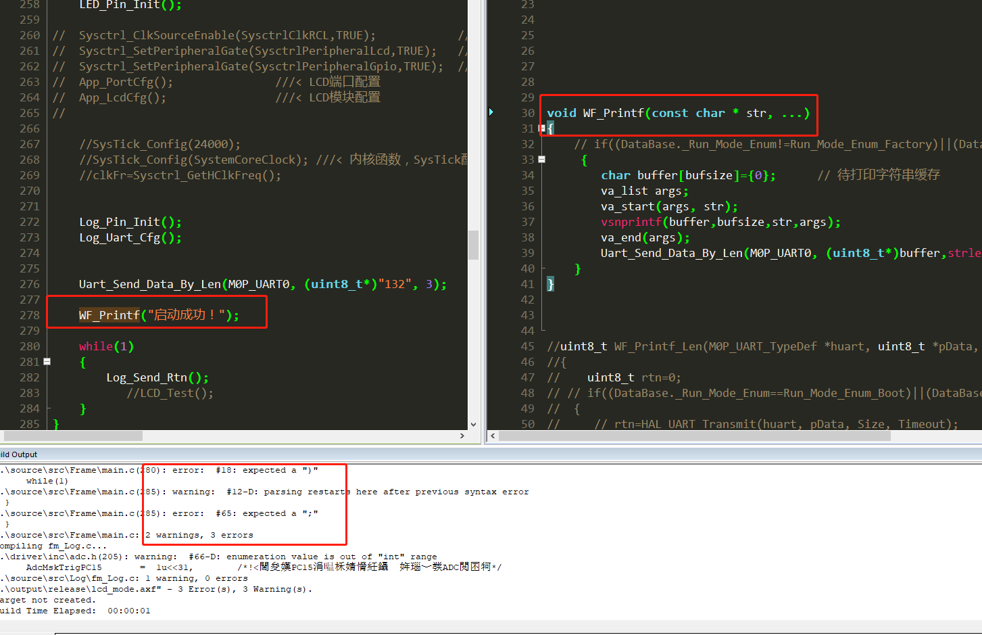Place cursor on WF_Printf definition at line 30
982x635 pixels.
tap(613, 113)
